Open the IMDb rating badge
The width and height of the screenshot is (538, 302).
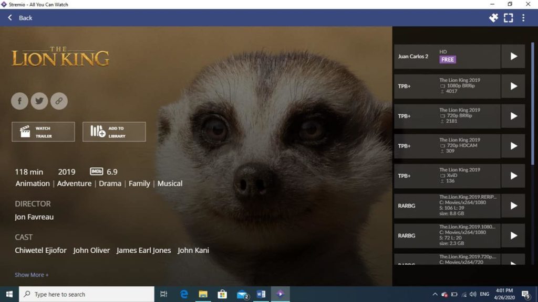[x=97, y=171]
